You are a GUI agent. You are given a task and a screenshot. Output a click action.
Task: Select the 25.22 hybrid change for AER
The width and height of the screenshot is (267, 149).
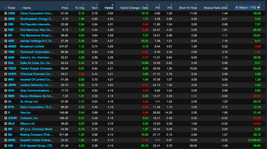144,41
